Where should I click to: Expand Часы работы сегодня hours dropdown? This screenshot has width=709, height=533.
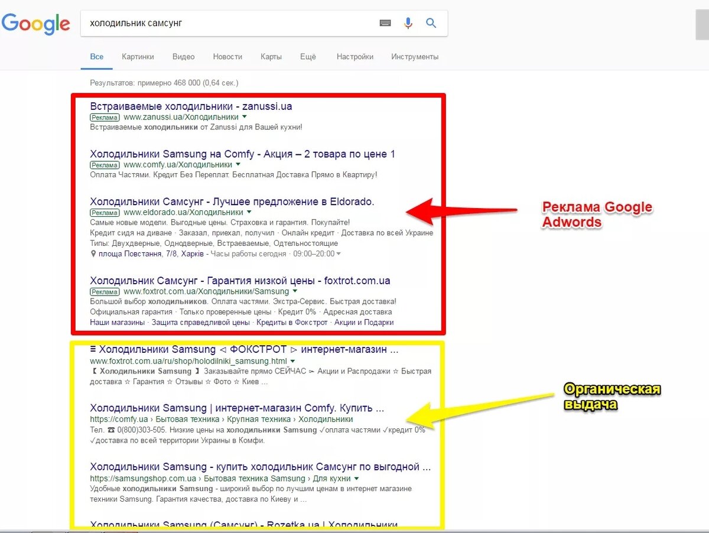(x=338, y=254)
